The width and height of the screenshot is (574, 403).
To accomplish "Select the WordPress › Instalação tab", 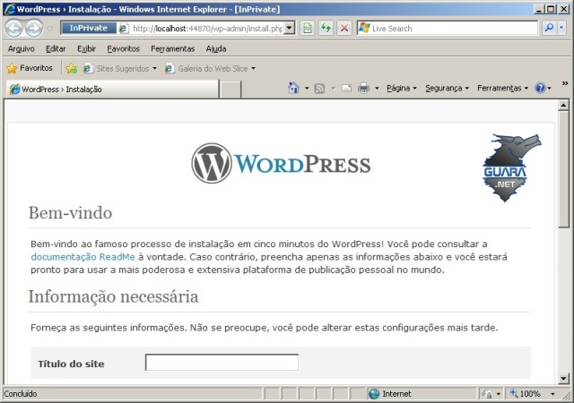I will (x=111, y=90).
